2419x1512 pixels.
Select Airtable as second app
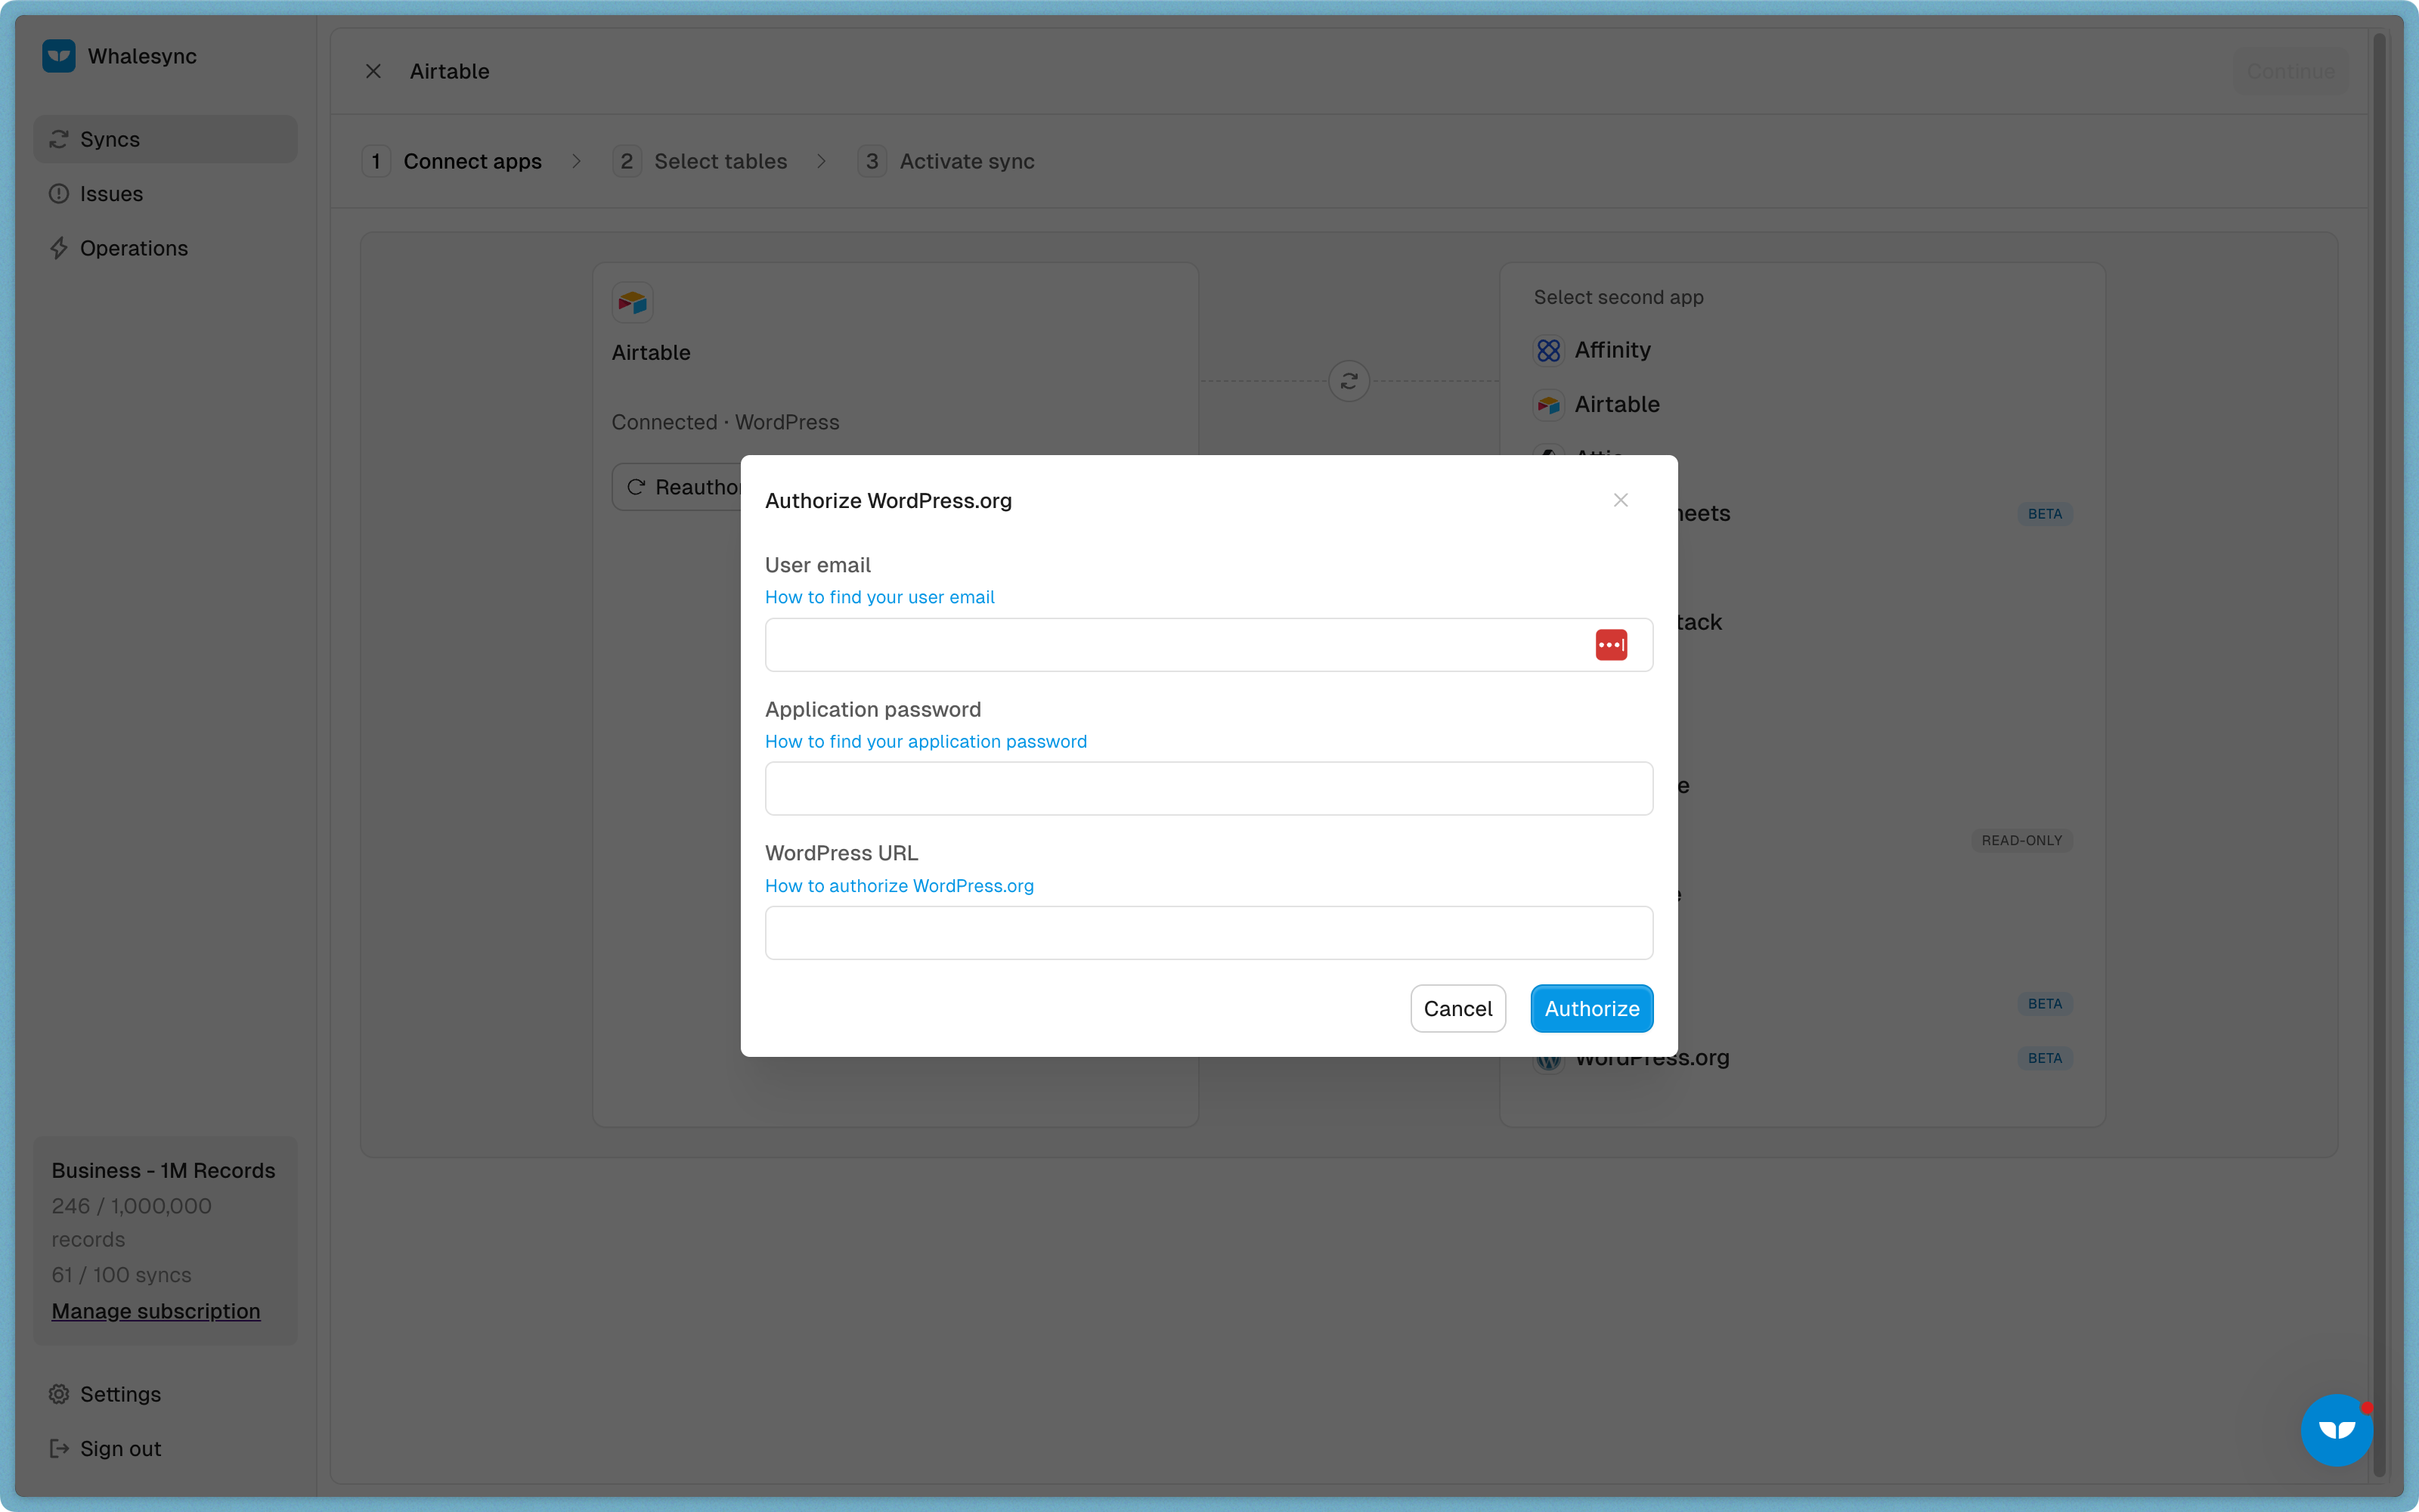[1802, 405]
